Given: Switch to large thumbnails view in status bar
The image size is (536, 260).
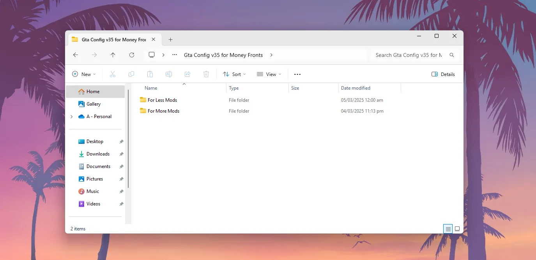Looking at the screenshot, I should pyautogui.click(x=457, y=229).
